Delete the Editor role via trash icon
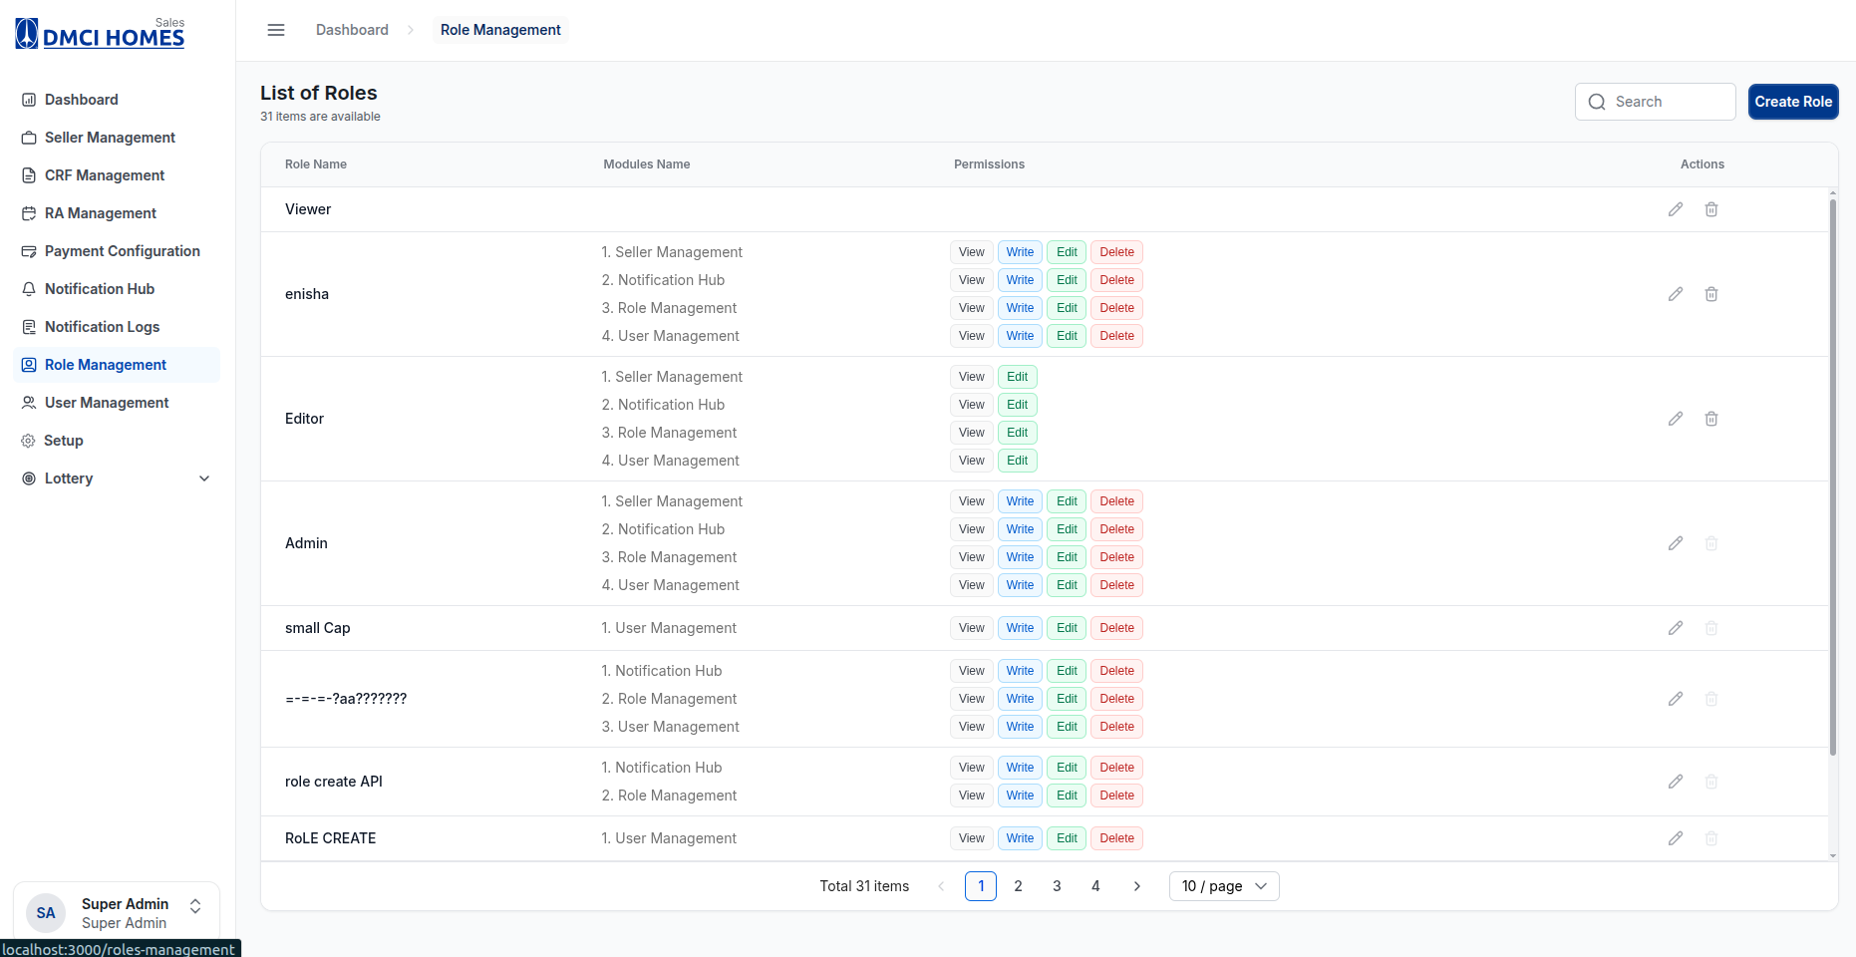 (1711, 419)
